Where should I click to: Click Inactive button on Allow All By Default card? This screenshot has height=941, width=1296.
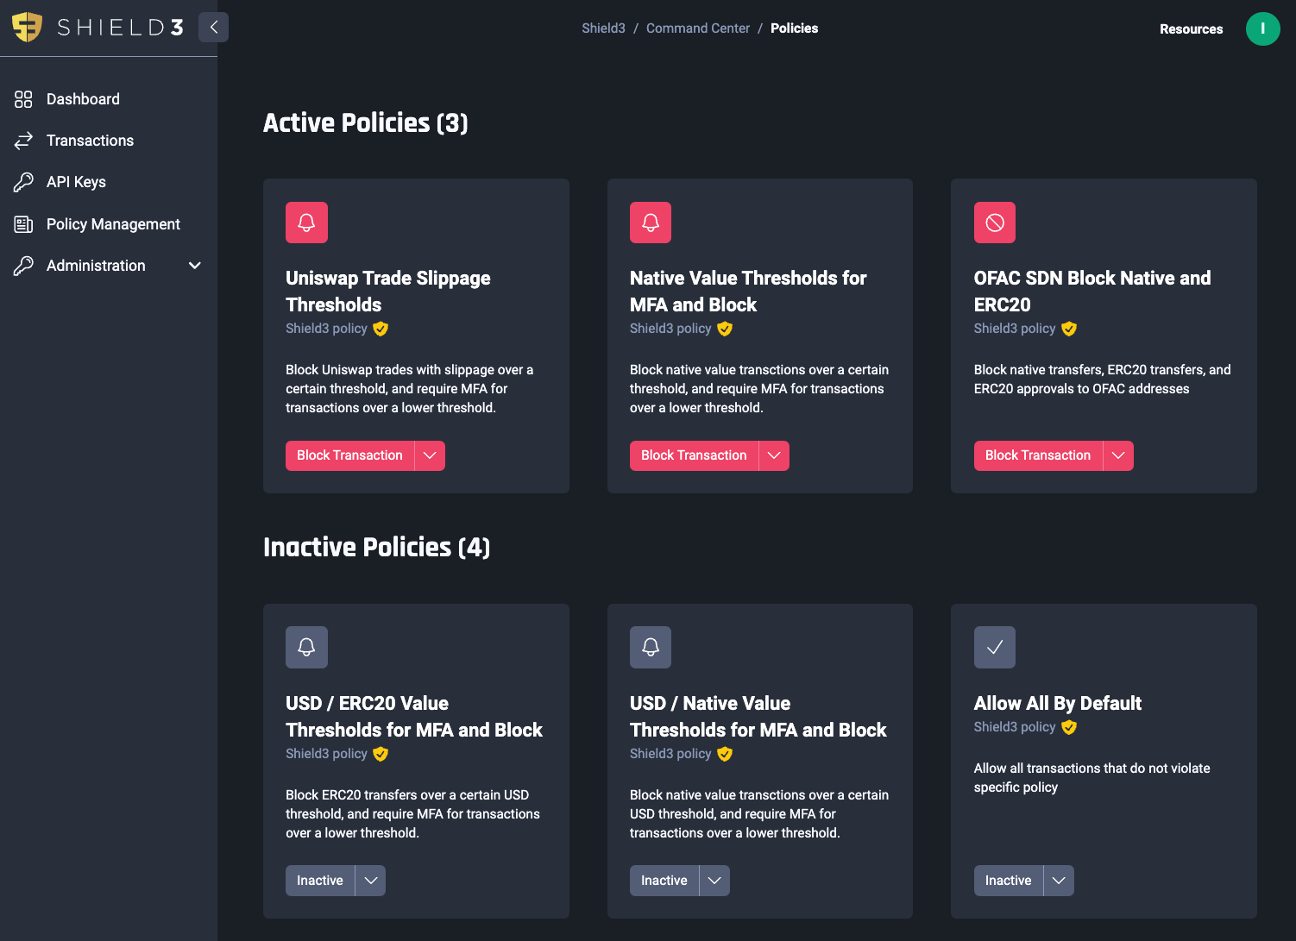pos(1009,881)
